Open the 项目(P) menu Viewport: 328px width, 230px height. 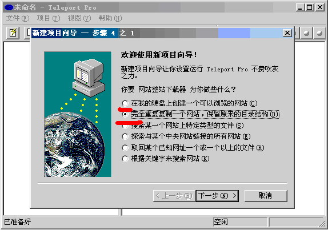click(49, 18)
